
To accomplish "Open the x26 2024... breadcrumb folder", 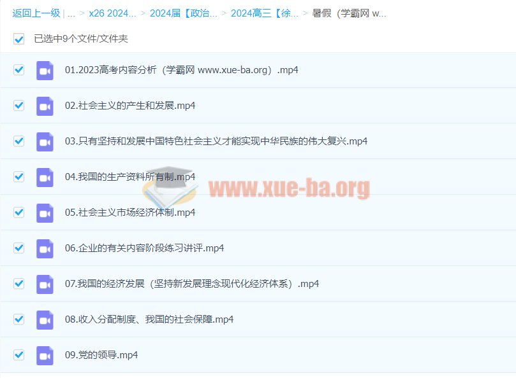I will pyautogui.click(x=112, y=13).
